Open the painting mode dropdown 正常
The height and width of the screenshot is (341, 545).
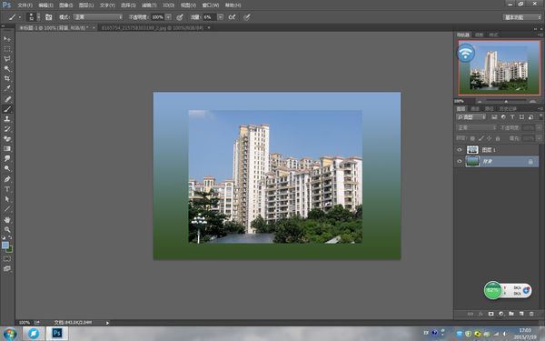click(98, 17)
